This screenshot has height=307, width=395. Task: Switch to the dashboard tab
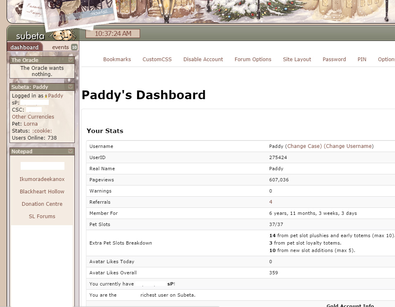click(x=24, y=47)
